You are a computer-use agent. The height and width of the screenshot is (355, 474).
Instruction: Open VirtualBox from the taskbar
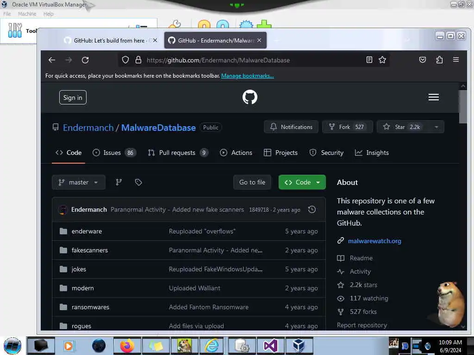point(299,346)
